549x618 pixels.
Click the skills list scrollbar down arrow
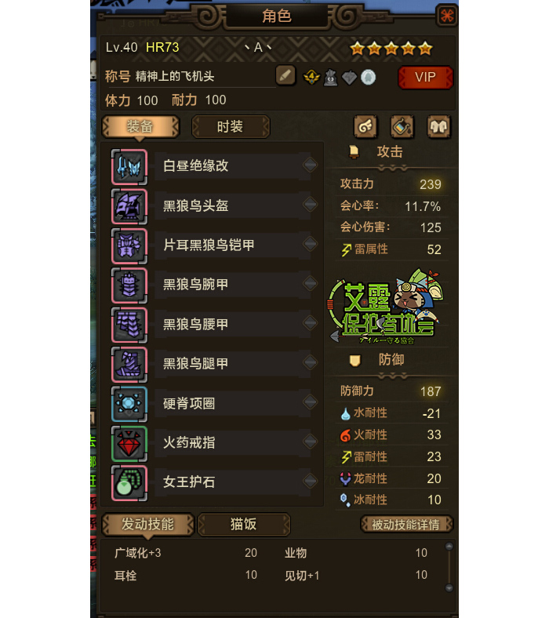point(449,587)
